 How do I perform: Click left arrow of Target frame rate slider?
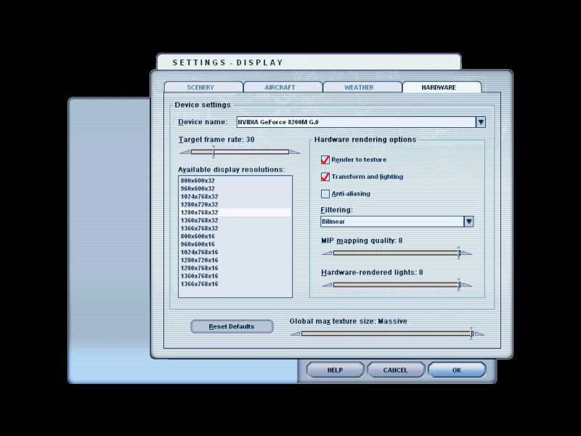[184, 152]
